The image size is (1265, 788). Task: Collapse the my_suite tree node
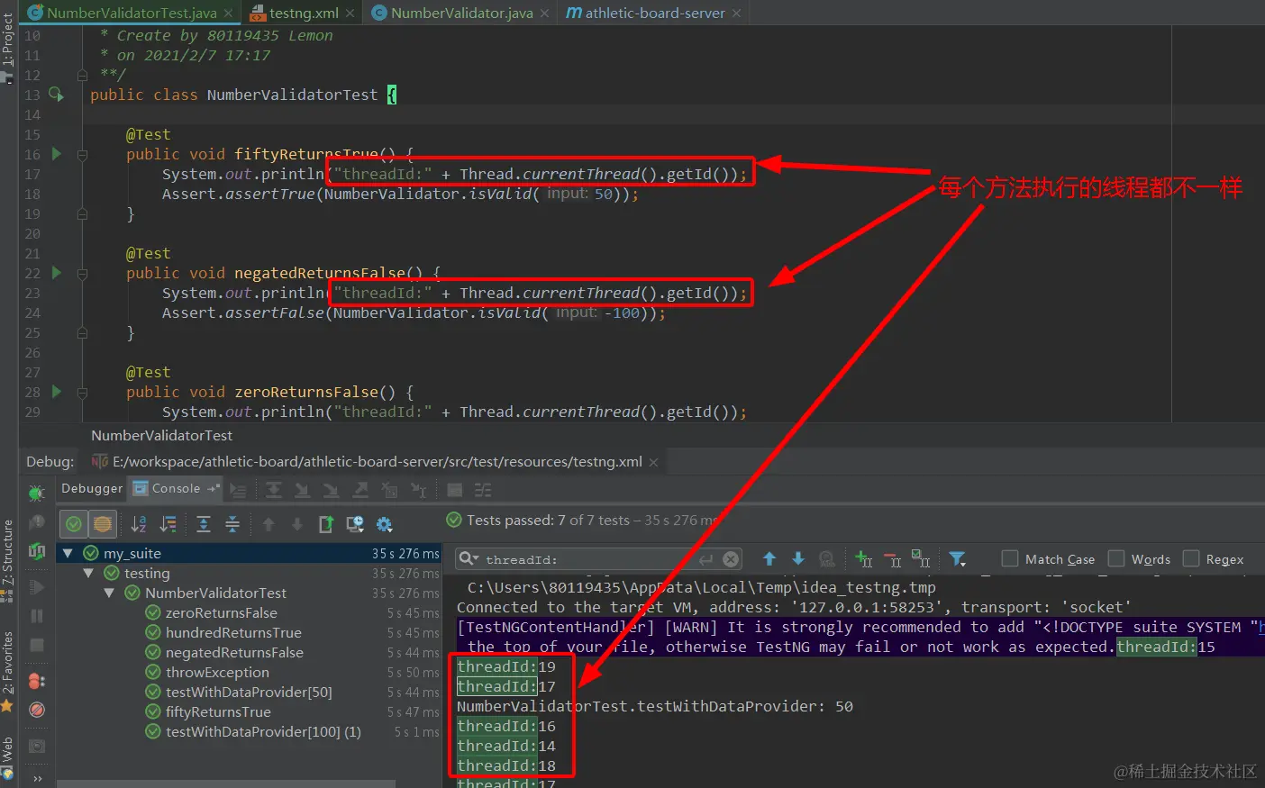[68, 553]
